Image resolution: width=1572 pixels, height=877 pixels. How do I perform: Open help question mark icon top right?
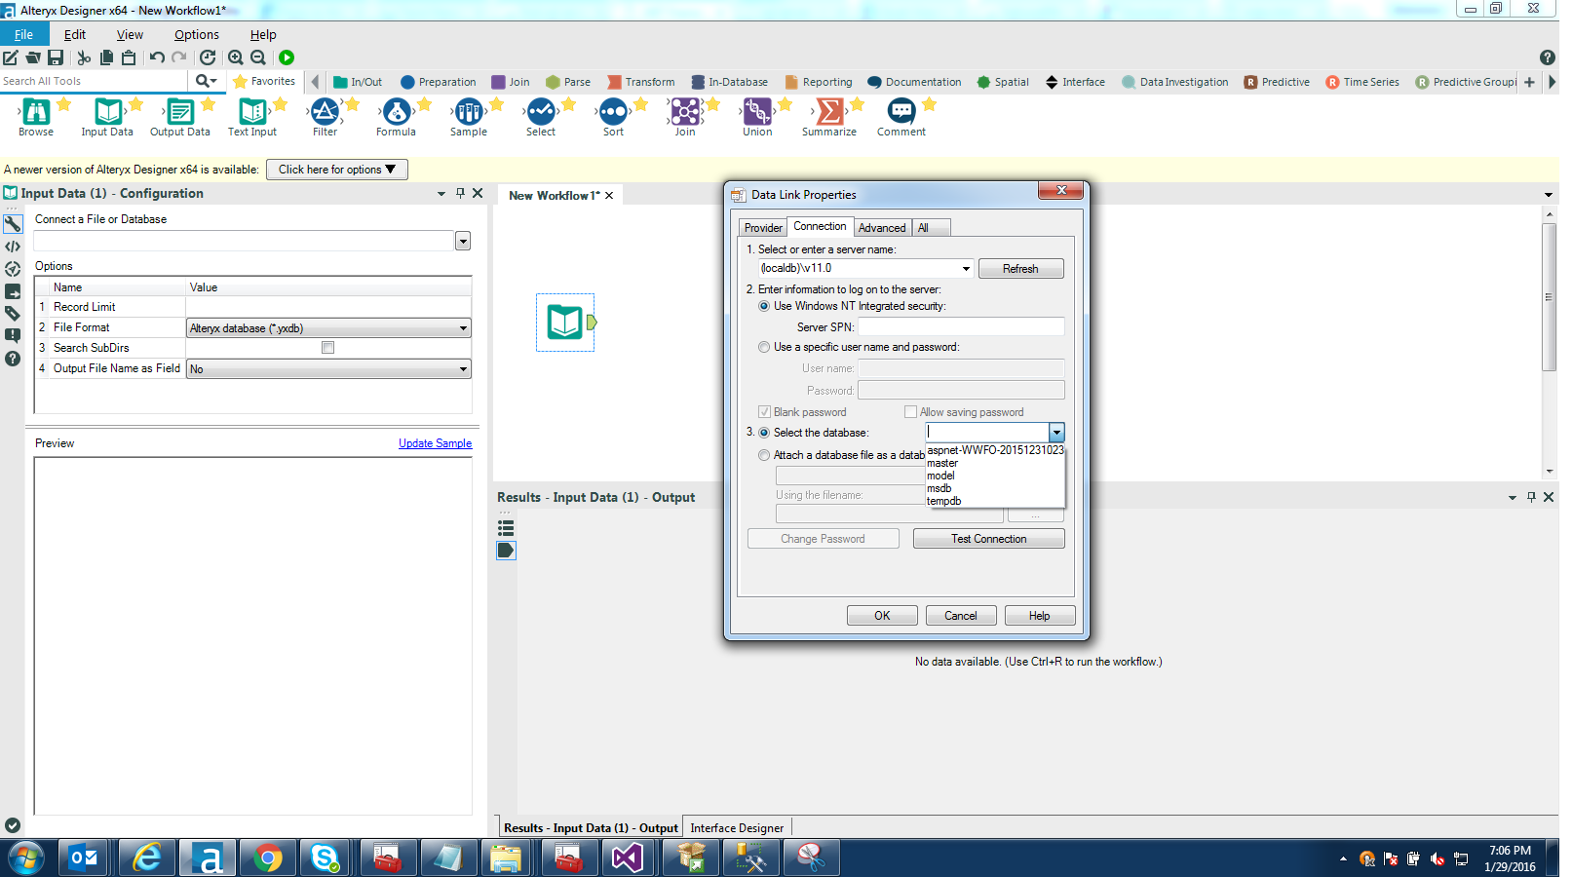coord(1547,57)
